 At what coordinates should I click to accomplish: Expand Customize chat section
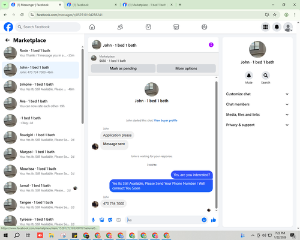click(x=257, y=94)
